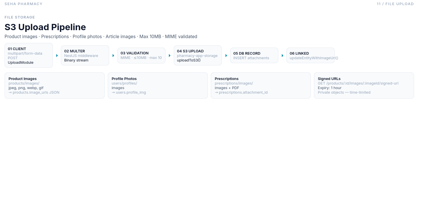
Task: Click the UploadModule text
Action: pyautogui.click(x=21, y=63)
